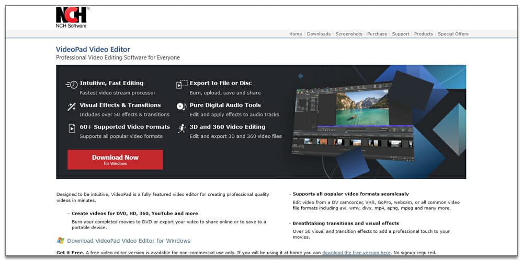Click the Download VideoPad Video Editor for Windows link
The width and height of the screenshot is (523, 261).
pyautogui.click(x=129, y=241)
